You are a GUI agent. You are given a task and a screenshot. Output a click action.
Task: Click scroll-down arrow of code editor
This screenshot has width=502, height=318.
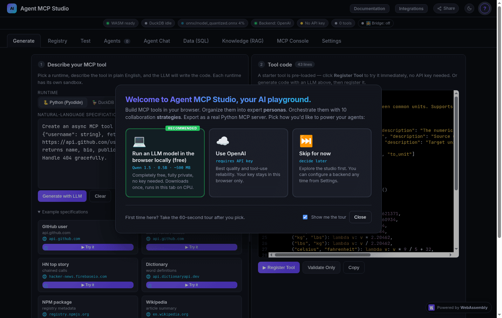456,249
